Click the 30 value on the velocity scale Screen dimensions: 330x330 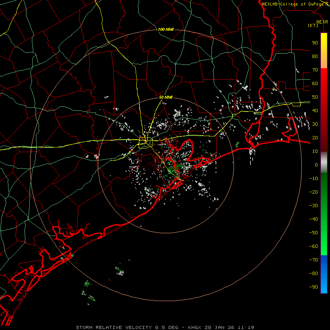tap(315, 124)
